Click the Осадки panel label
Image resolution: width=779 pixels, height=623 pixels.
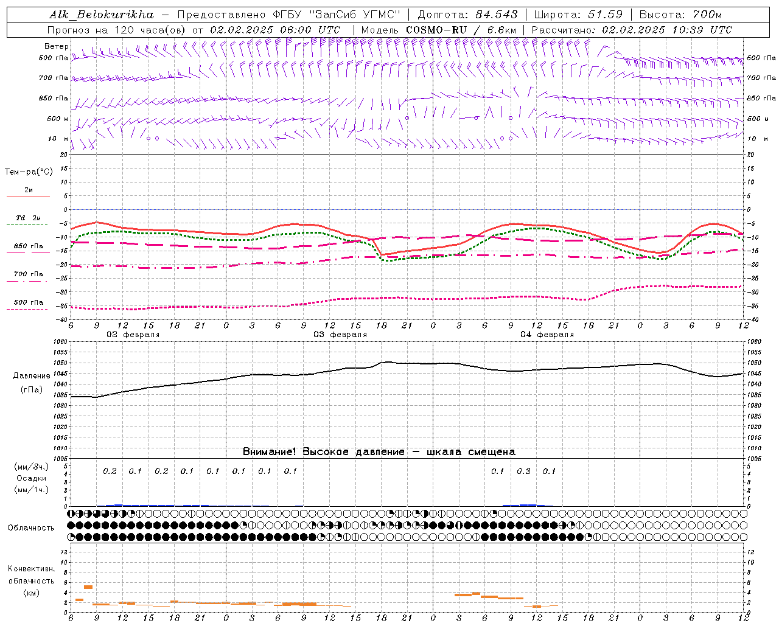pyautogui.click(x=32, y=478)
